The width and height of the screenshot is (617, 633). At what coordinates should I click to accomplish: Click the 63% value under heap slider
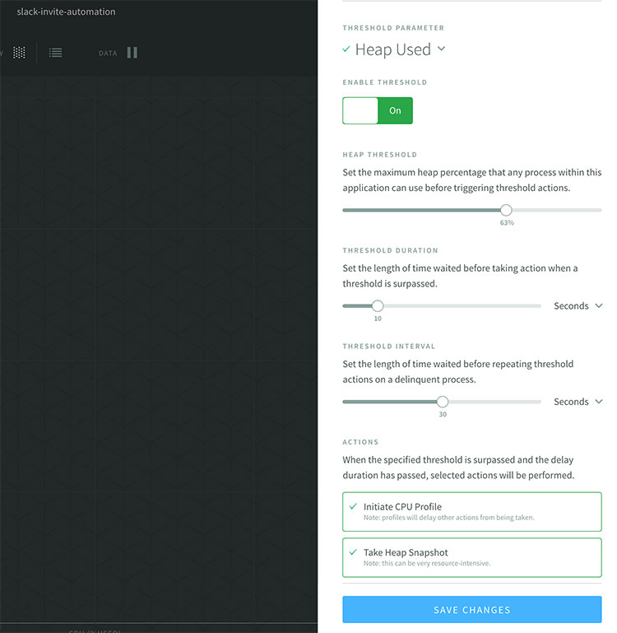point(507,223)
